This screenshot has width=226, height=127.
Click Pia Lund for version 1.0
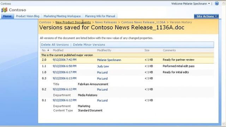pos(102,72)
